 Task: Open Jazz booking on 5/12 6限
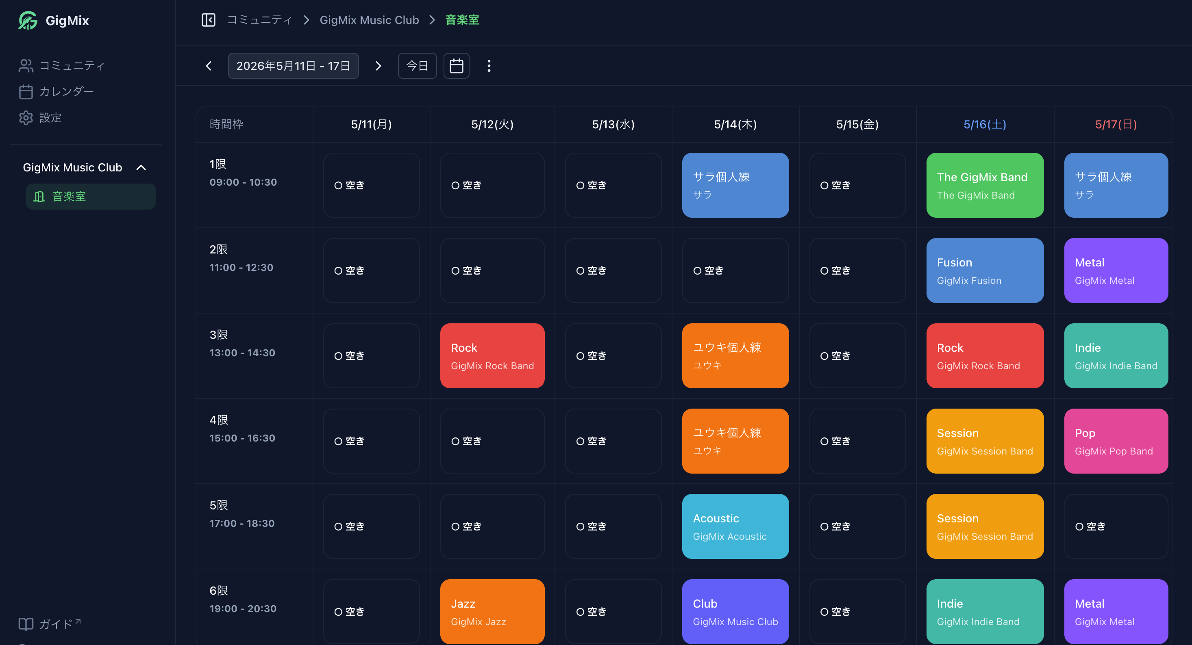click(492, 612)
